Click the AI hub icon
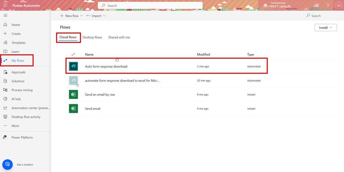The image size is (344, 172). pyautogui.click(x=5, y=99)
